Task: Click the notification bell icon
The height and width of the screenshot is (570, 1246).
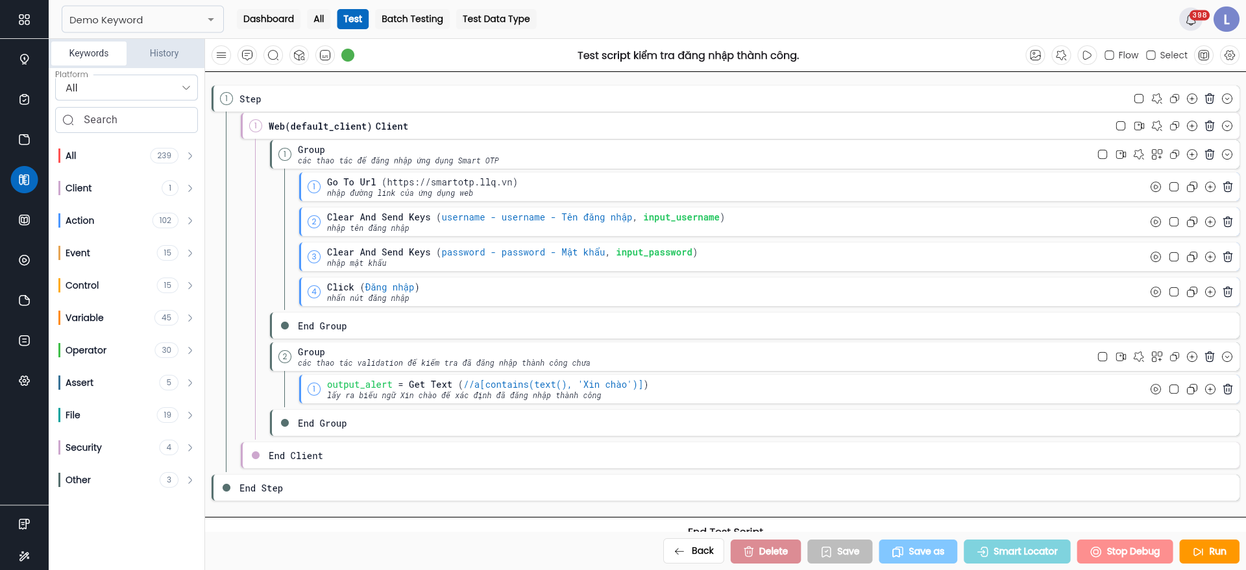Action: point(1191,19)
